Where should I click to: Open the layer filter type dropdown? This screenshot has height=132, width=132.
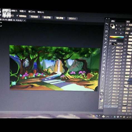(129, 25)
